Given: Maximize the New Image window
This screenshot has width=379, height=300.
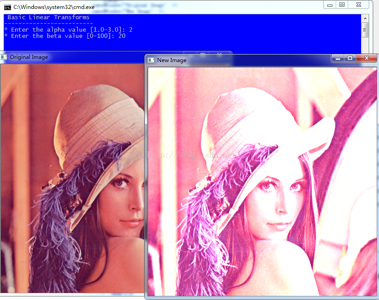Looking at the screenshot, I should pos(350,58).
